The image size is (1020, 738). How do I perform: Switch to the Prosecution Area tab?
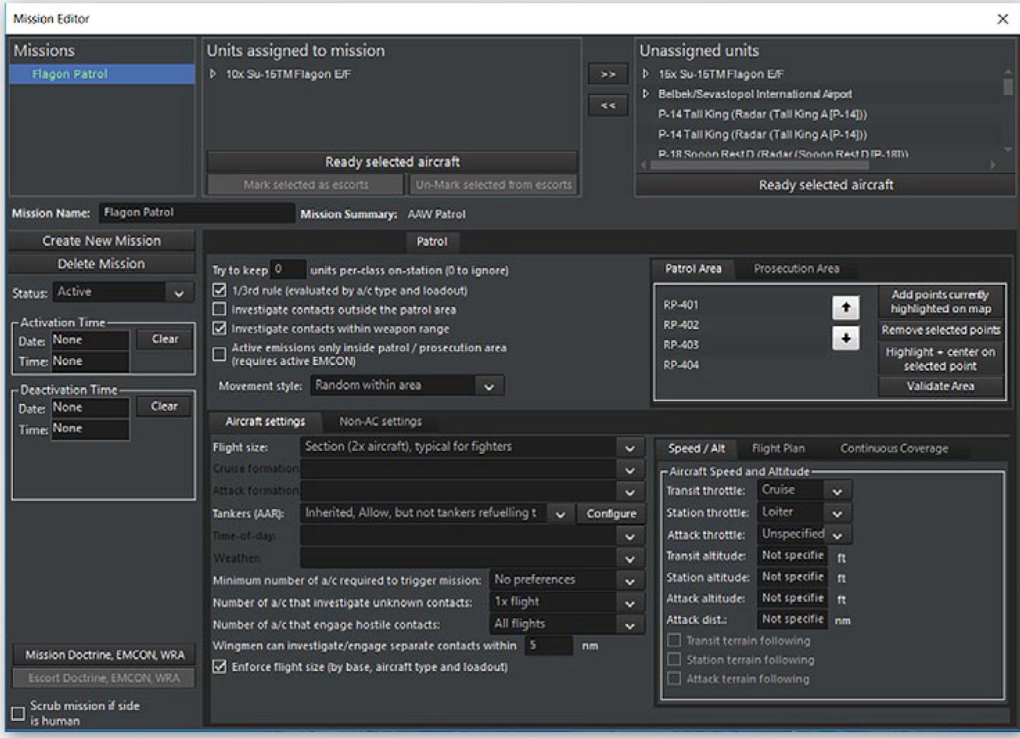pos(796,269)
